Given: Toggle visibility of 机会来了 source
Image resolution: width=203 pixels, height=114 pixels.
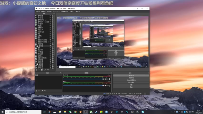Looking at the screenshot, I should (x=50, y=30).
